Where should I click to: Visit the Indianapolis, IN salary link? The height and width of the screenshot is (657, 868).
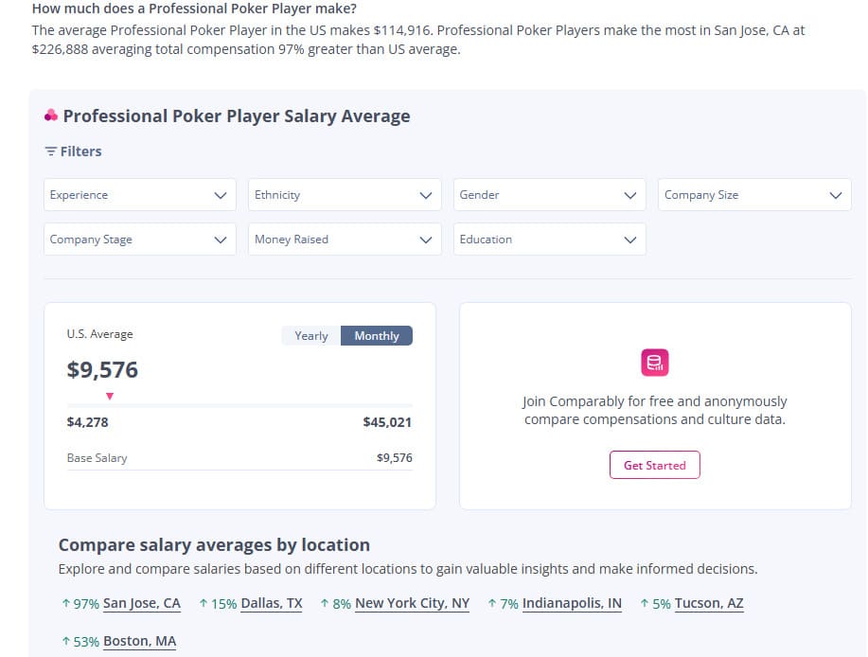[572, 604]
